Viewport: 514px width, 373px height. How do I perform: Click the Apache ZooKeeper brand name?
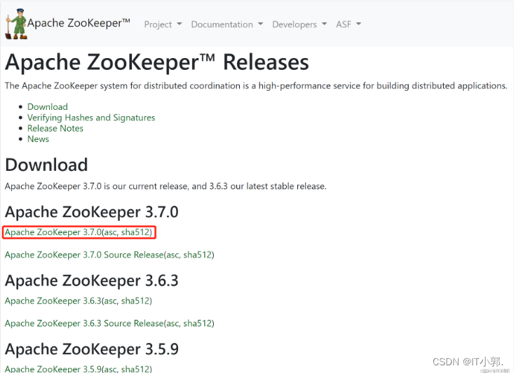click(x=79, y=23)
